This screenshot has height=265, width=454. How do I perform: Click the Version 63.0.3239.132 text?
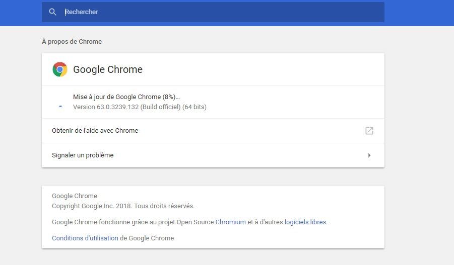click(x=106, y=107)
